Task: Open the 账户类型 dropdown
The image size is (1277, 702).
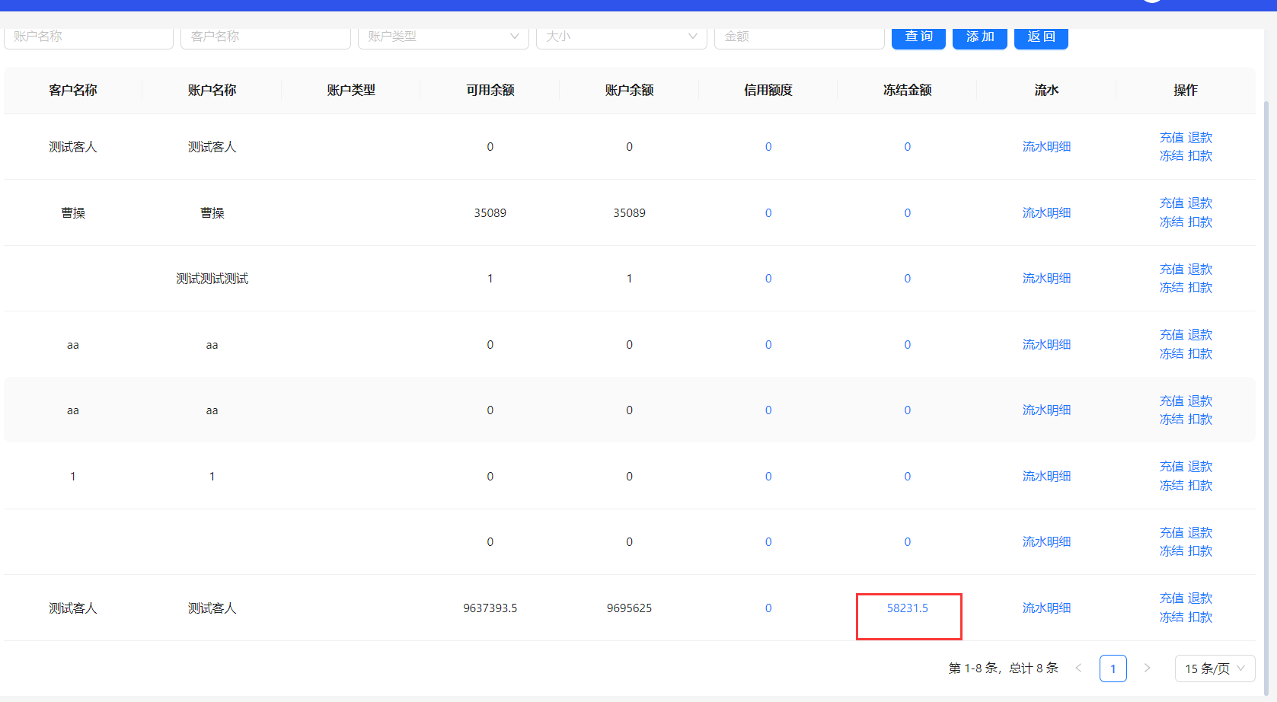Action: click(x=443, y=37)
